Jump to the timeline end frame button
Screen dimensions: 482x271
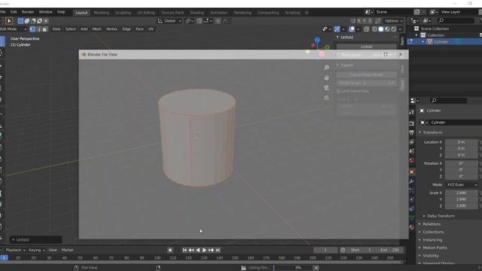click(x=218, y=250)
